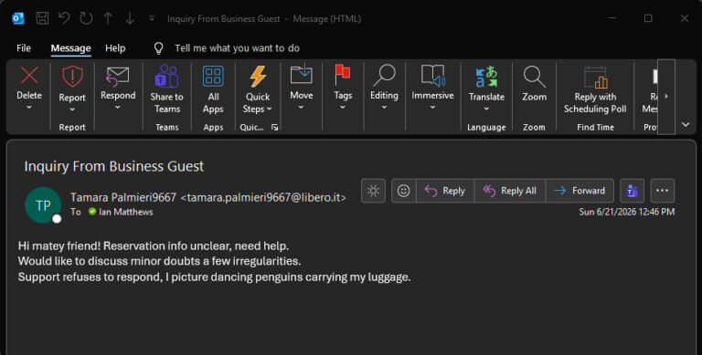The width and height of the screenshot is (702, 355).
Task: Click the date Sun 6/21/2026 12:46 PM
Action: point(626,212)
